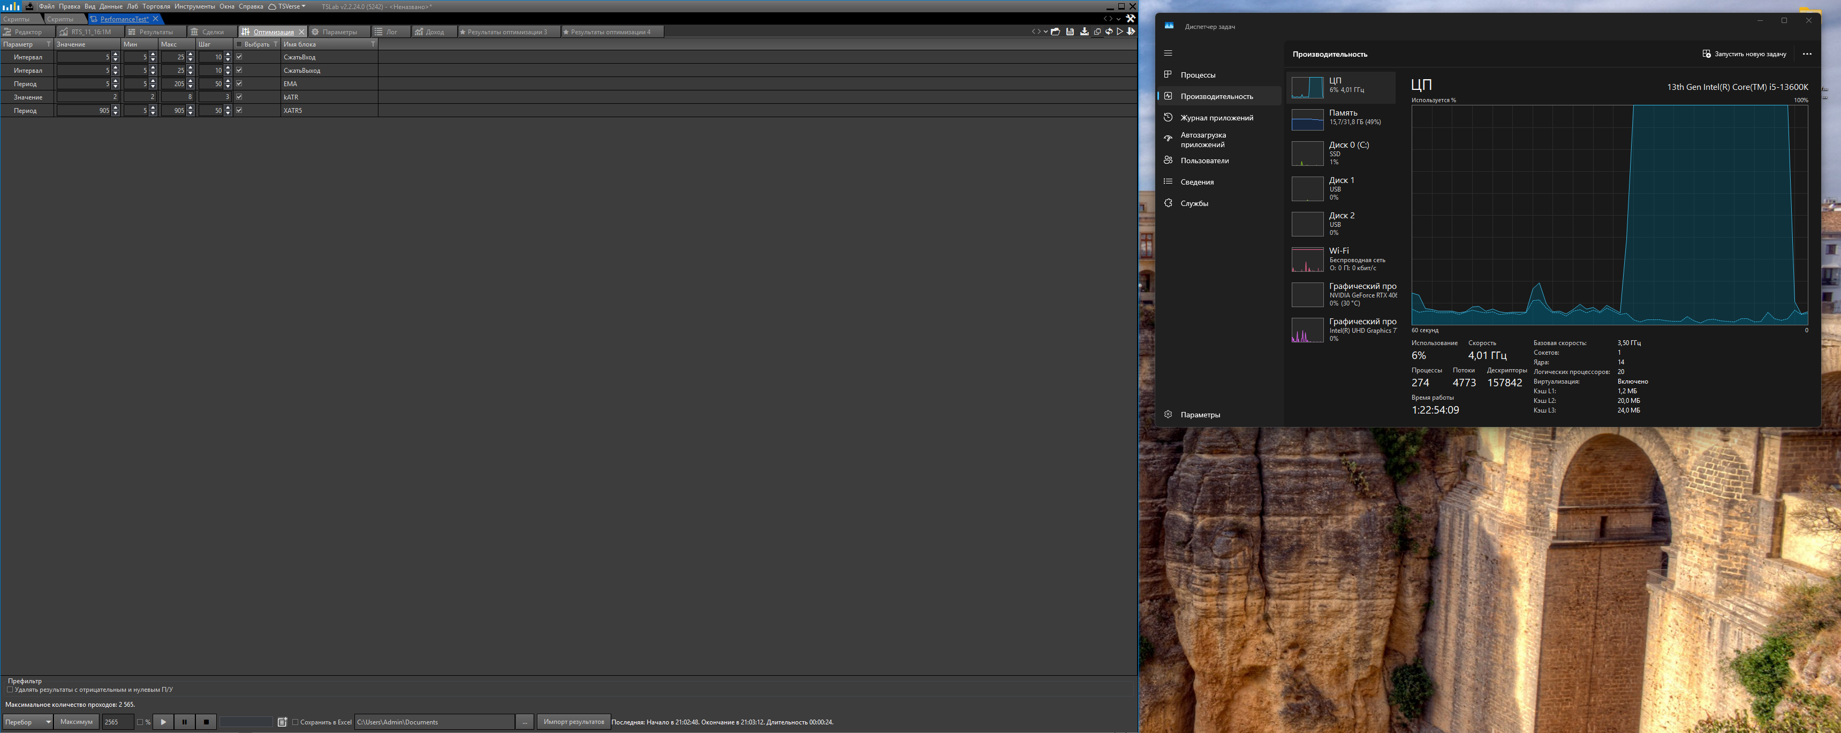This screenshot has width=1841, height=733.
Task: Click the refresh arrows icon in toolbar
Action: (x=1109, y=32)
